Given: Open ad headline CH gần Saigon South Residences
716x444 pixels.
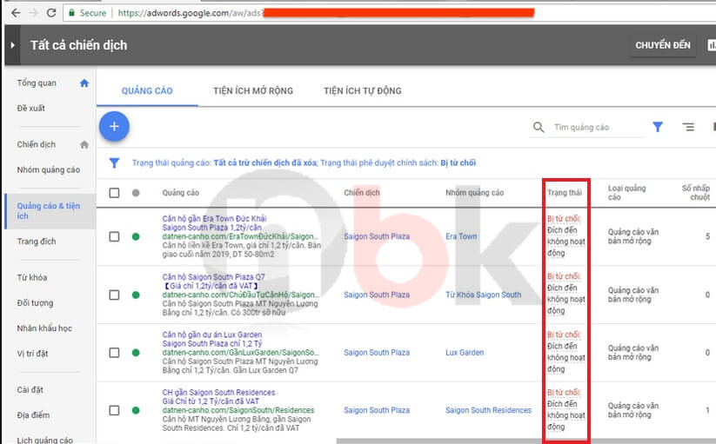Looking at the screenshot, I should click(218, 393).
